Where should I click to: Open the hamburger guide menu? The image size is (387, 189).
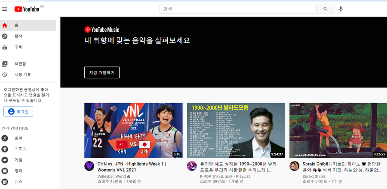[x=5, y=9]
